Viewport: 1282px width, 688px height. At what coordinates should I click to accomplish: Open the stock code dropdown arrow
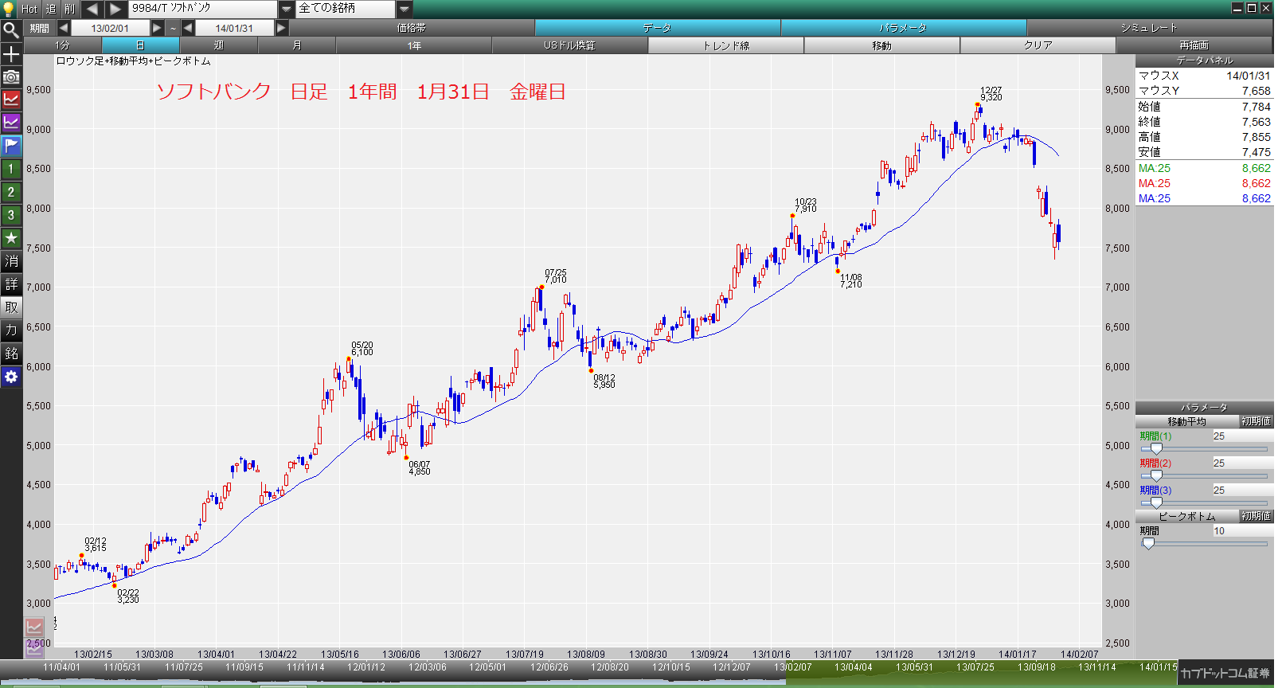pos(287,9)
